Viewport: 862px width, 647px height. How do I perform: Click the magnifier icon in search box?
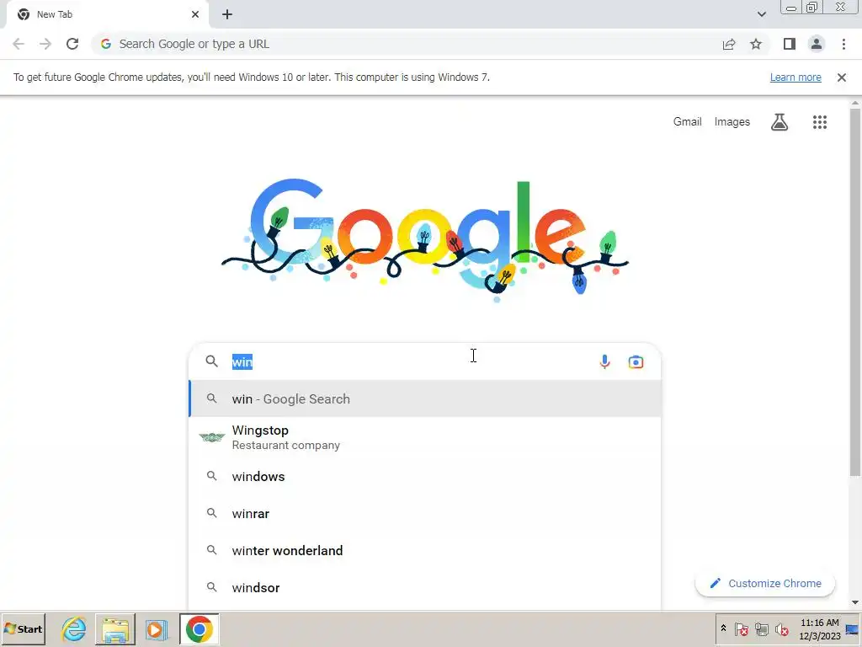pyautogui.click(x=211, y=361)
